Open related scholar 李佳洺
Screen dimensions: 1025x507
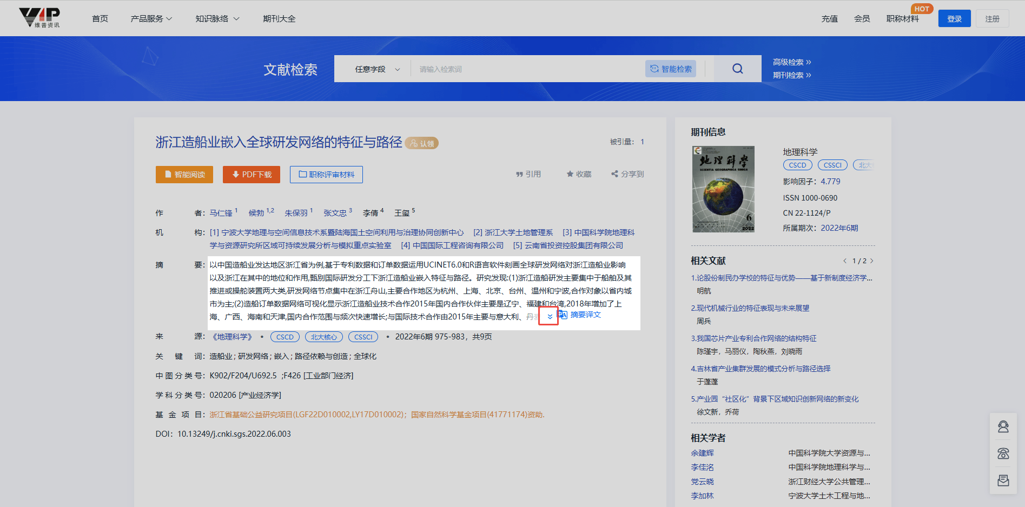click(702, 467)
